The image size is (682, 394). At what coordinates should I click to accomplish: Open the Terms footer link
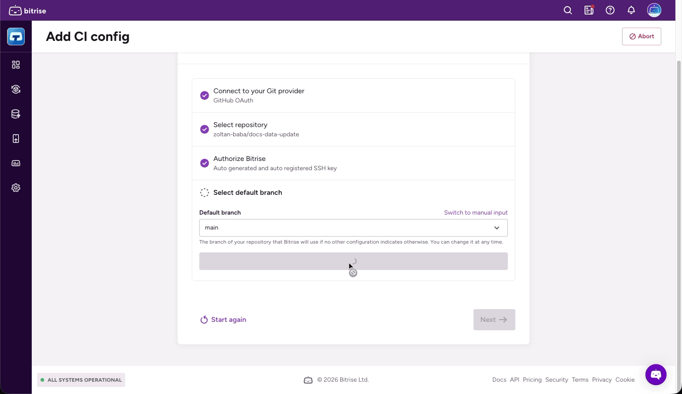point(580,380)
